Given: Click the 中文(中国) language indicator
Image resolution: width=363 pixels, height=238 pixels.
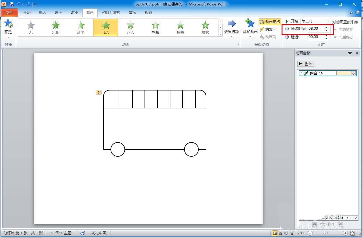Looking at the screenshot, I should 99,233.
